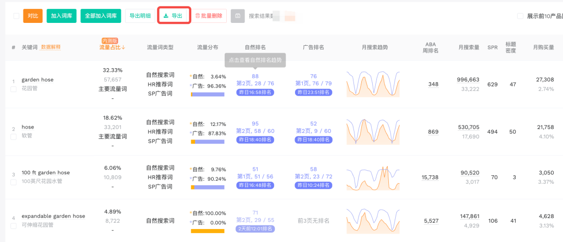Open the 数据解释 link
The height and width of the screenshot is (242, 563).
point(51,47)
